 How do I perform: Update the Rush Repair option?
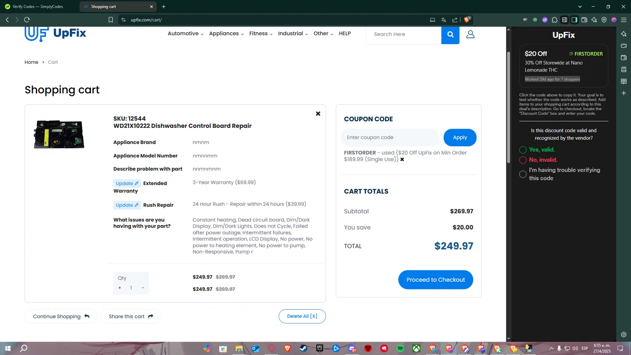(x=127, y=205)
